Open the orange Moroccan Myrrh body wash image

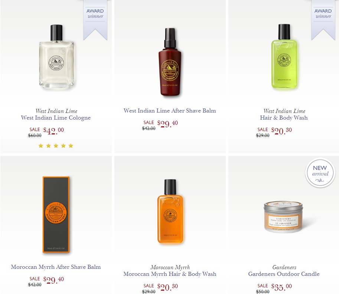tap(170, 211)
